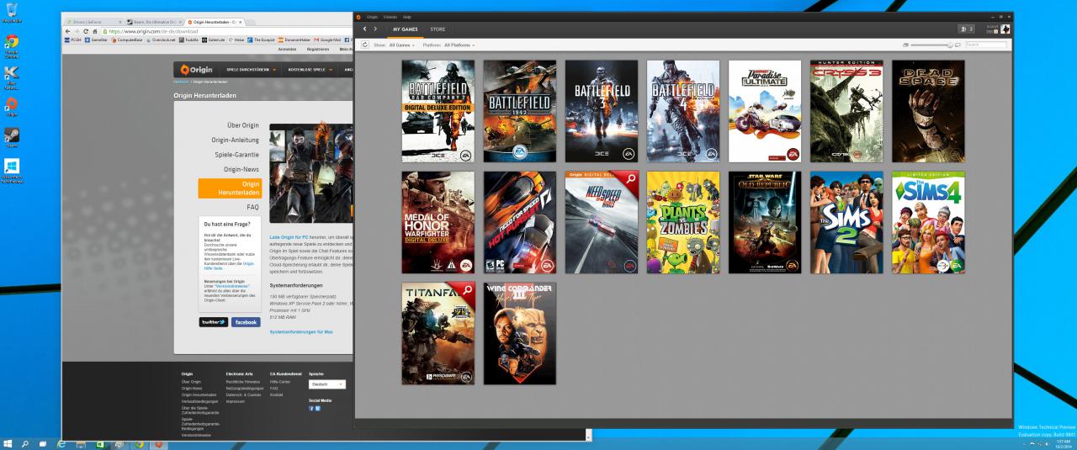Select Über Origin in the sidebar
The width and height of the screenshot is (1077, 450).
tap(243, 125)
